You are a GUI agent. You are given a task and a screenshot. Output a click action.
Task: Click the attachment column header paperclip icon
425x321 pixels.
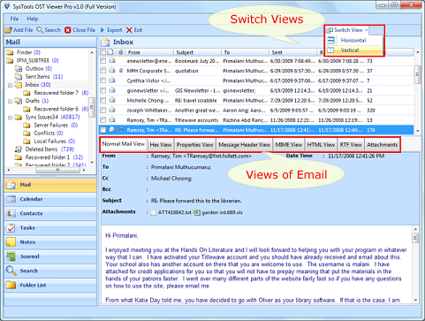(x=121, y=52)
